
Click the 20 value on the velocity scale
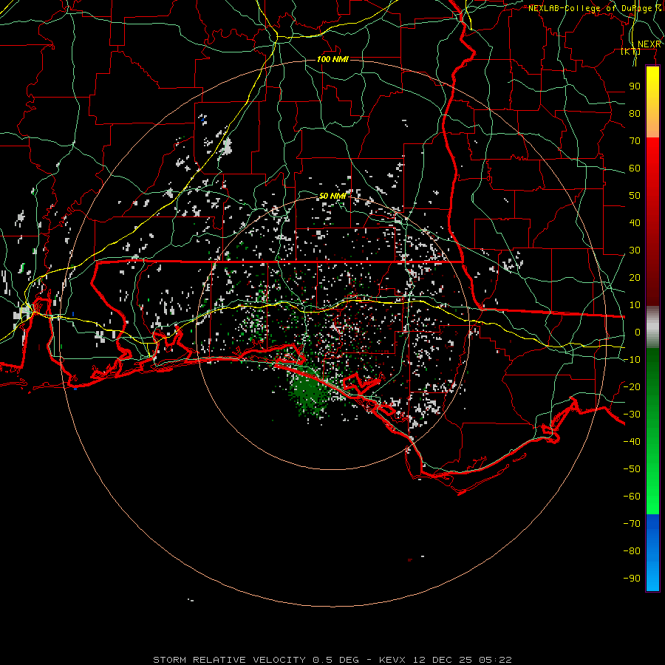click(635, 278)
